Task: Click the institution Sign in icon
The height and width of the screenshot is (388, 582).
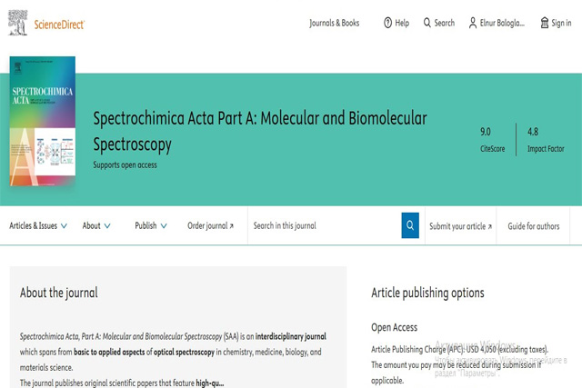Action: (544, 23)
